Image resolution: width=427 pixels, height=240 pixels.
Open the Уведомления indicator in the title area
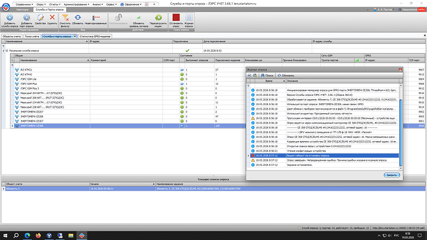(412, 9)
